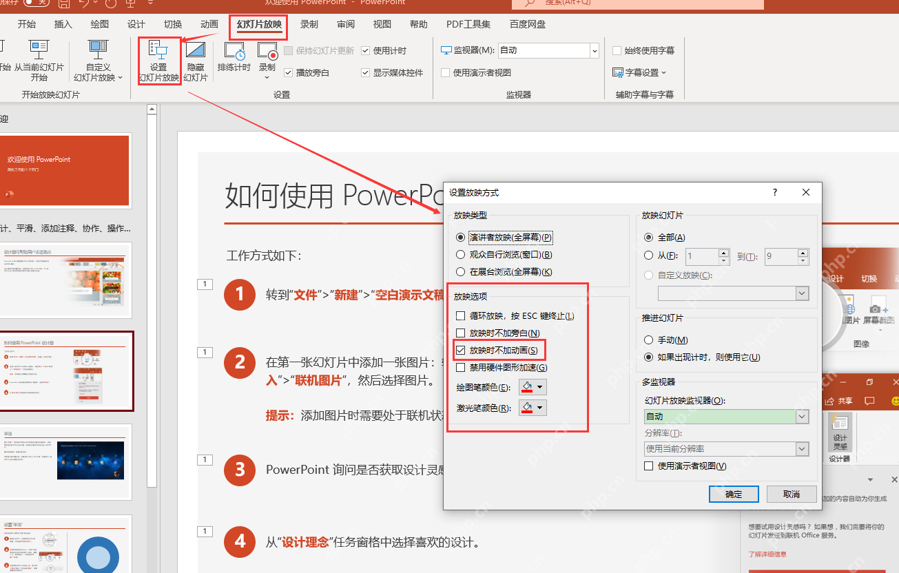Expand the 自定义放映 dropdown
899x573 pixels.
click(802, 293)
